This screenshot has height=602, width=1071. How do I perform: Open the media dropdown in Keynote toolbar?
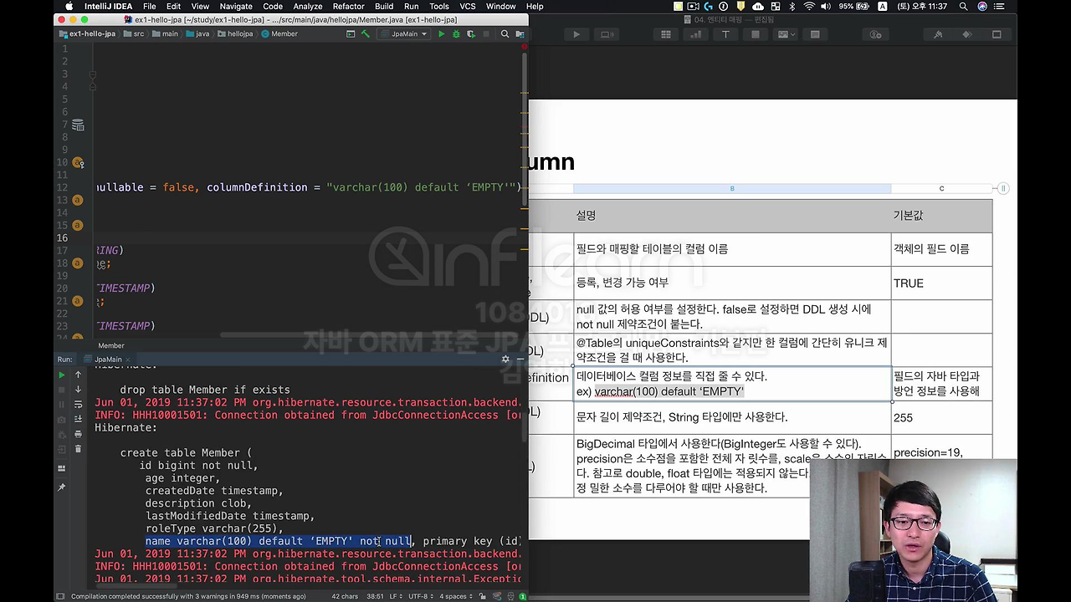pyautogui.click(x=785, y=34)
